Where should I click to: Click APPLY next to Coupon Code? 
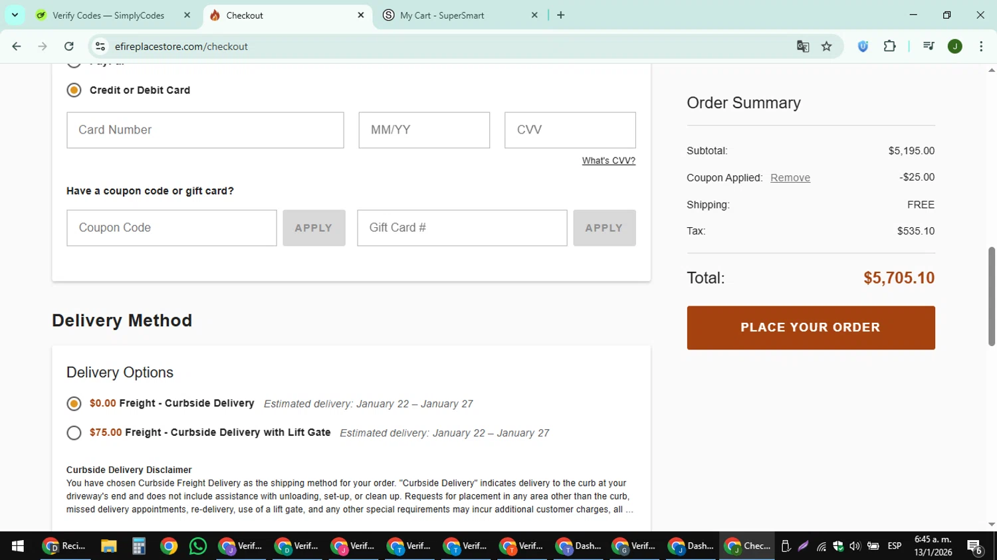[x=314, y=228]
